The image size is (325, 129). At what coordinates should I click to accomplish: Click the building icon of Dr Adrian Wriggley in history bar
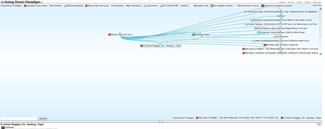(282, 118)
